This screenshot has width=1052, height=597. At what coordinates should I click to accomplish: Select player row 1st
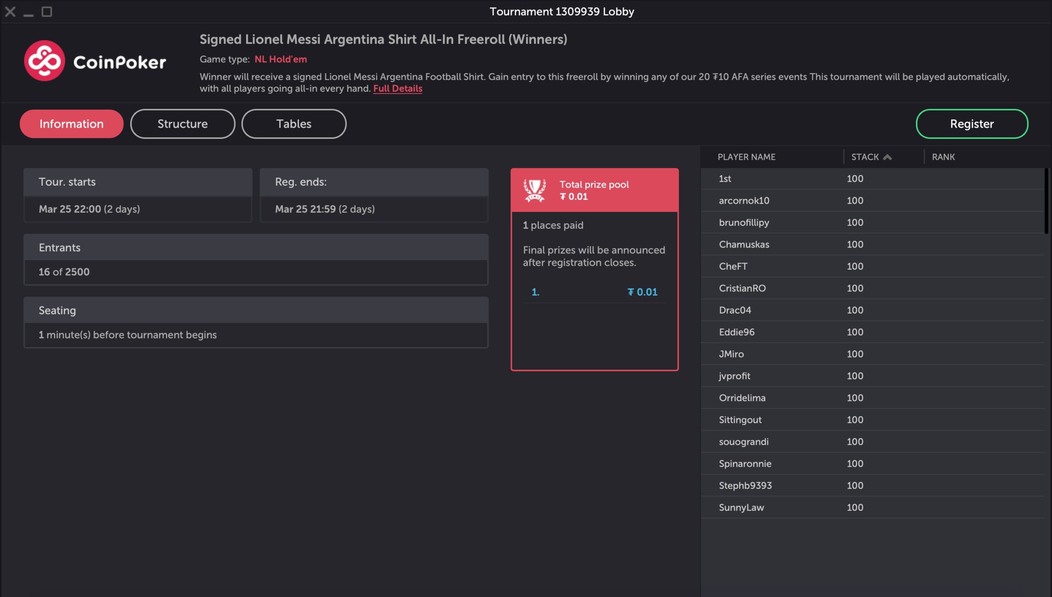(x=872, y=179)
